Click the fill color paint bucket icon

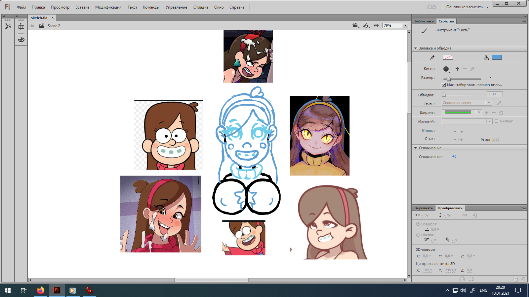(486, 57)
